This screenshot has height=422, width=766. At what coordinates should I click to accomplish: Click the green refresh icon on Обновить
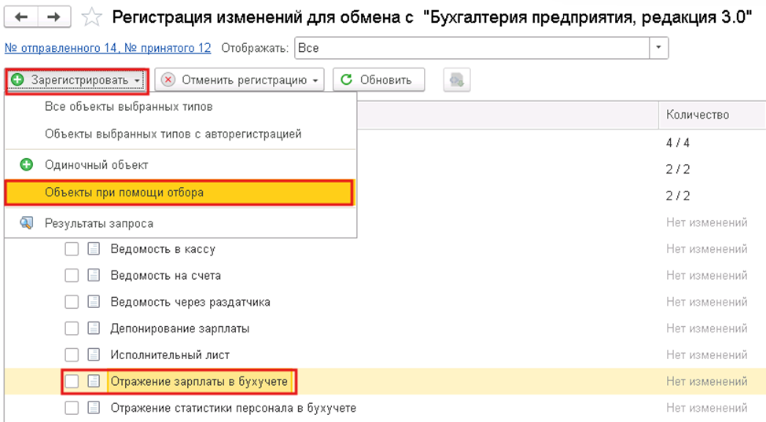click(x=346, y=79)
